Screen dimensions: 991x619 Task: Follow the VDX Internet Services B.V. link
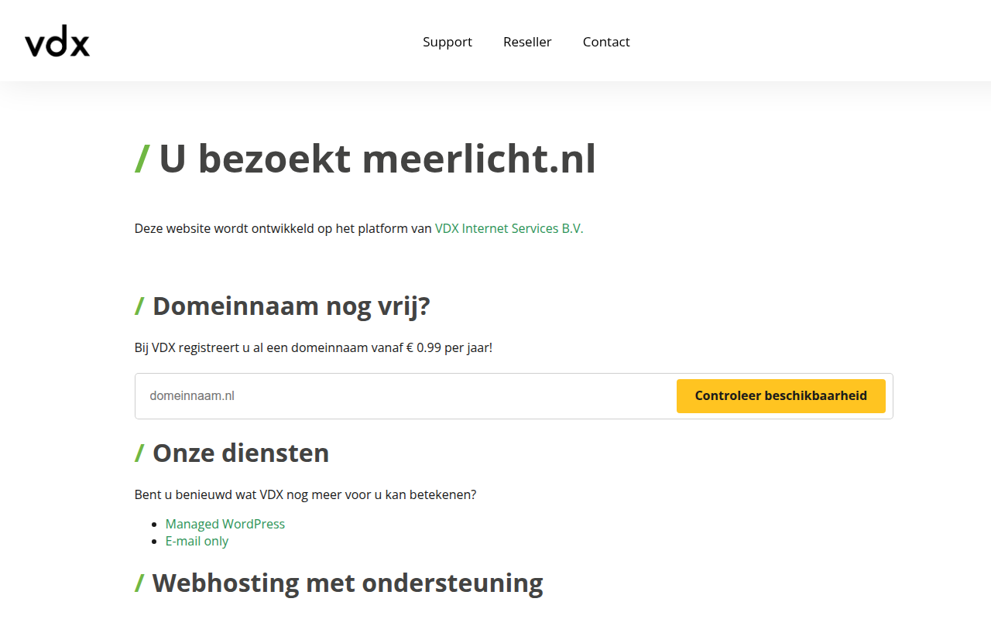[509, 228]
